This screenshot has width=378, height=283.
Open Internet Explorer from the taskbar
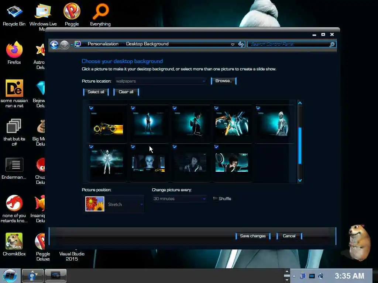pos(32,276)
